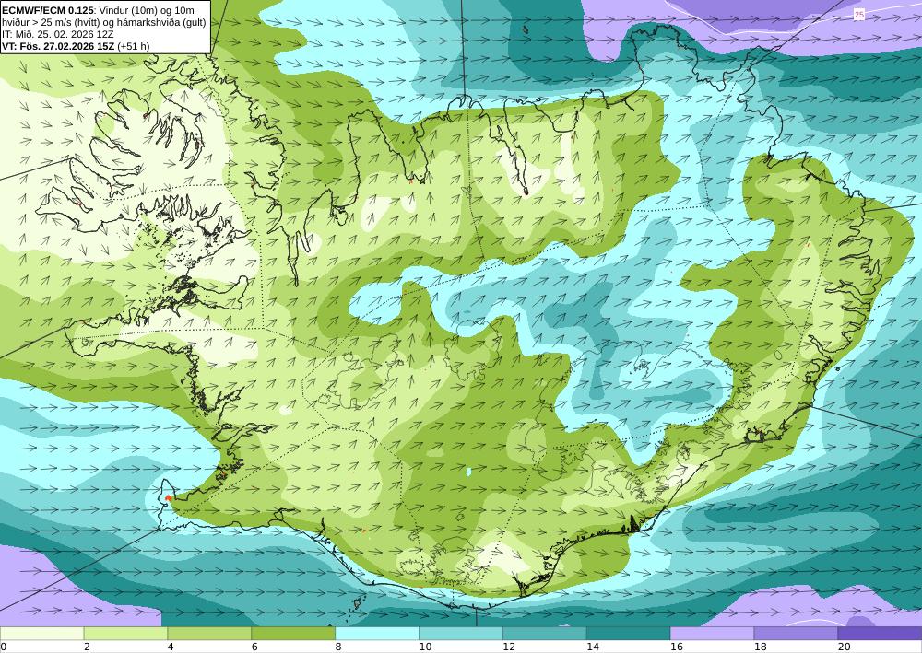Click the "IT: Mið. 25. 02. 2026 12Z" line
This screenshot has width=922, height=653.
tap(58, 34)
